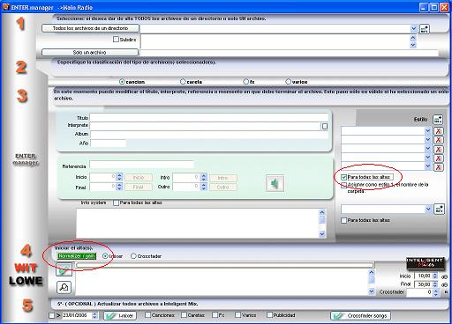Click the Intelligent Mix logo
The width and height of the screenshot is (452, 324).
426,263
